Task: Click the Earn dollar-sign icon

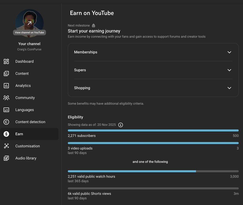Action: [x=6, y=134]
